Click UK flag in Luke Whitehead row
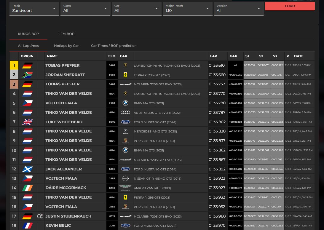The image size is (324, 230). click(x=27, y=122)
